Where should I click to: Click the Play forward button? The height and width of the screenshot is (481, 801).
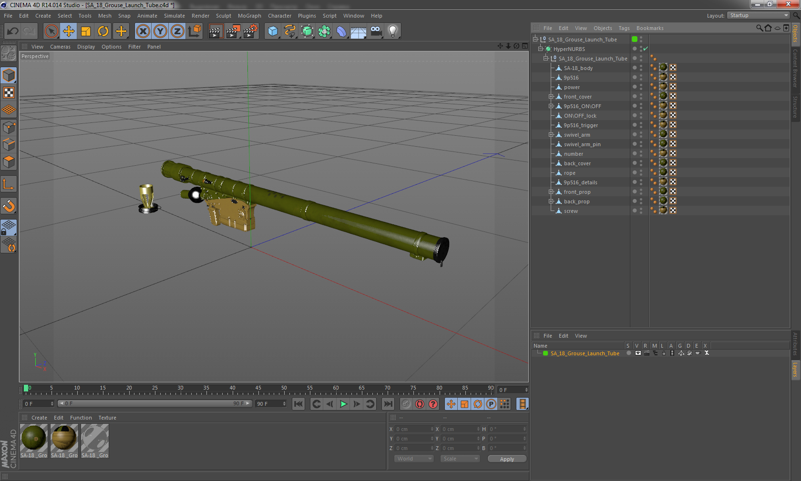coord(343,404)
